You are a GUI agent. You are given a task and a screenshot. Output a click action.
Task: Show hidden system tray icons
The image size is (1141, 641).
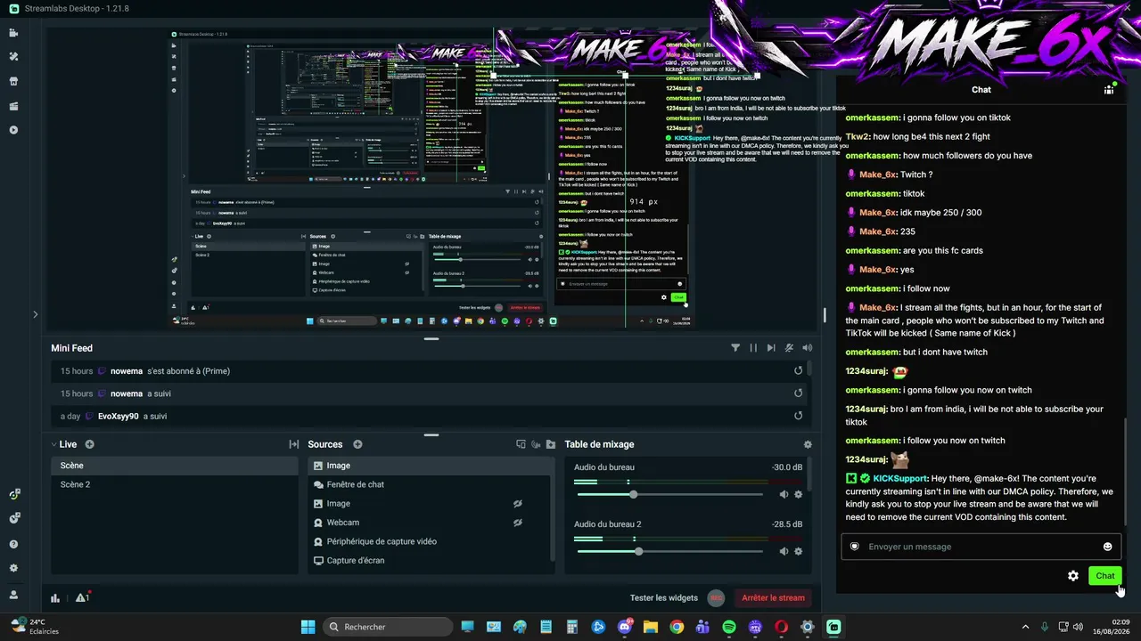[1025, 627]
